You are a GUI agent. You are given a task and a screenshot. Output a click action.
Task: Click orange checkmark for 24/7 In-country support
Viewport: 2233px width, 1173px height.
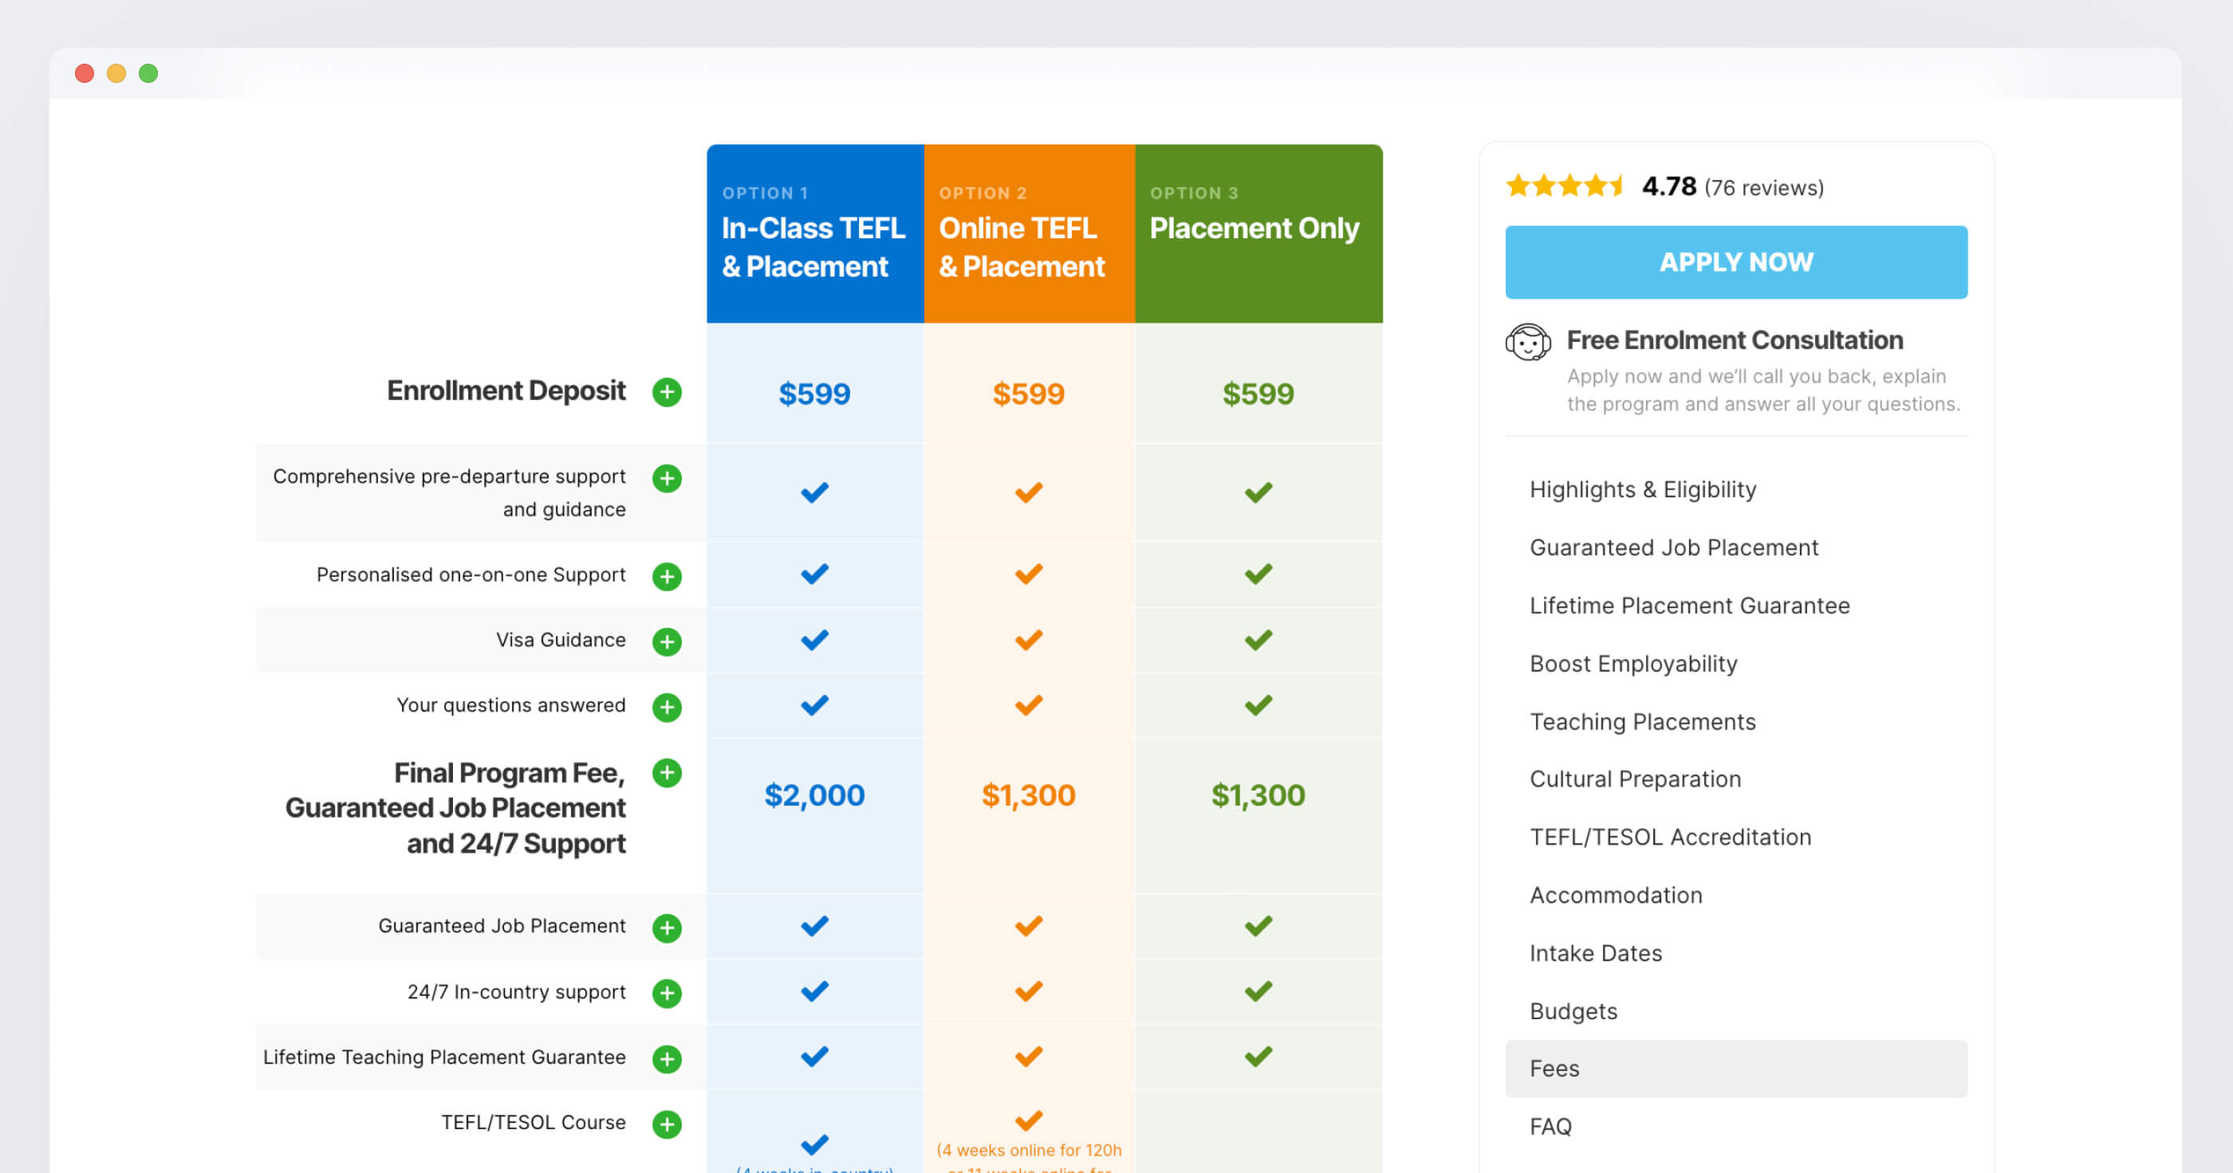[x=1028, y=991]
